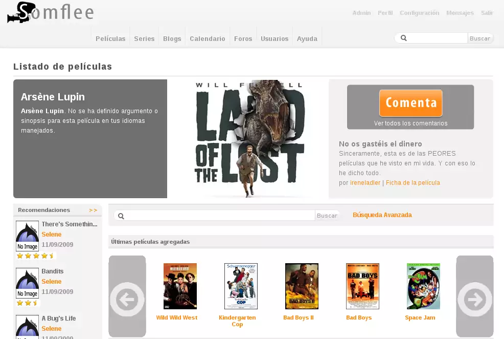This screenshot has height=339, width=504.
Task: Click the magnifier icon in movie search bar
Action: pyautogui.click(x=121, y=216)
